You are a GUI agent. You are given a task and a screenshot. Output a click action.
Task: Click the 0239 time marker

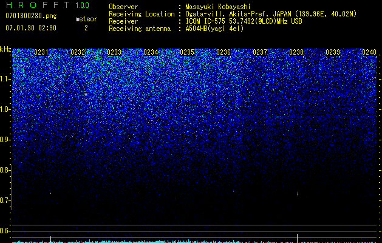(x=333, y=52)
